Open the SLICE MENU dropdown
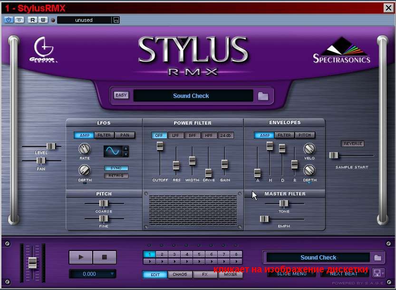The image size is (396, 290). click(291, 273)
